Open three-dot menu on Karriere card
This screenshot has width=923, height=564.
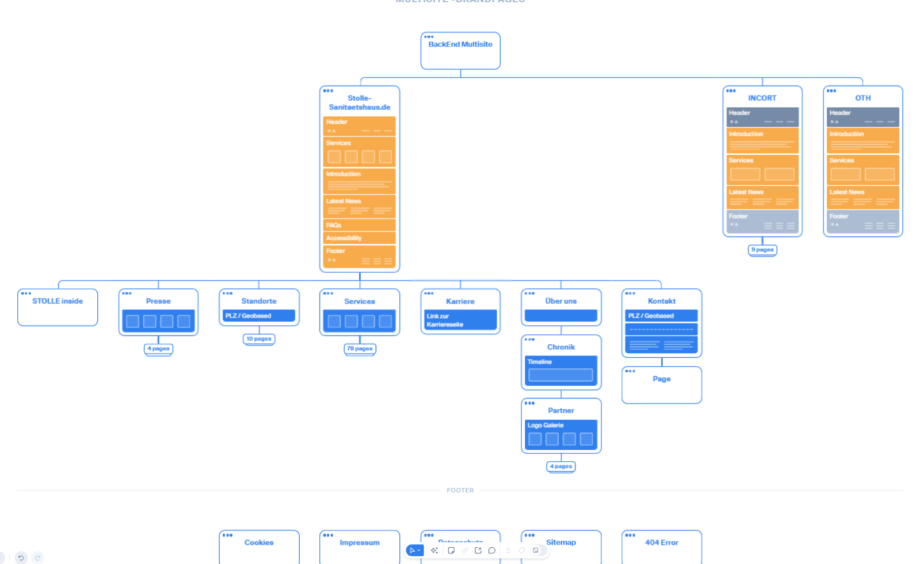tap(429, 293)
